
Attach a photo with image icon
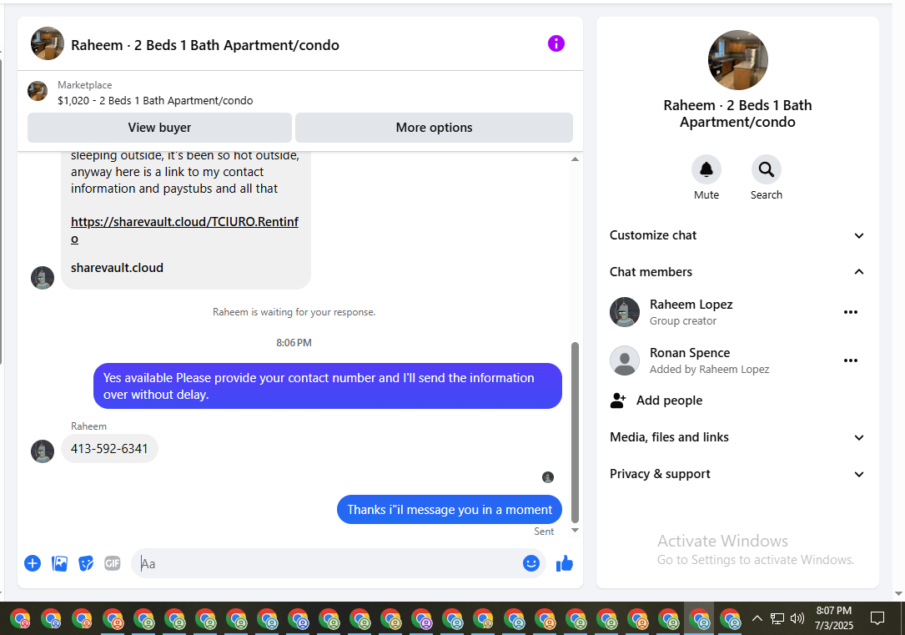click(59, 563)
